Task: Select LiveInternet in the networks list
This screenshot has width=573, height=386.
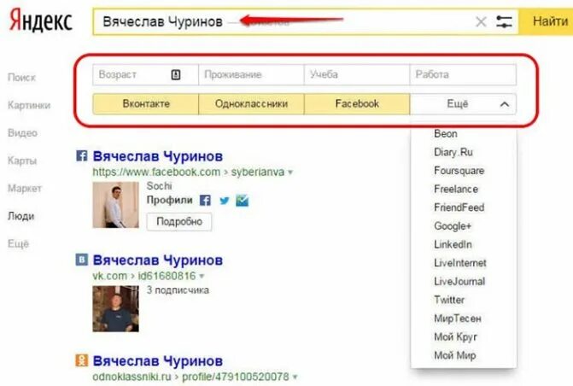Action: (x=460, y=263)
